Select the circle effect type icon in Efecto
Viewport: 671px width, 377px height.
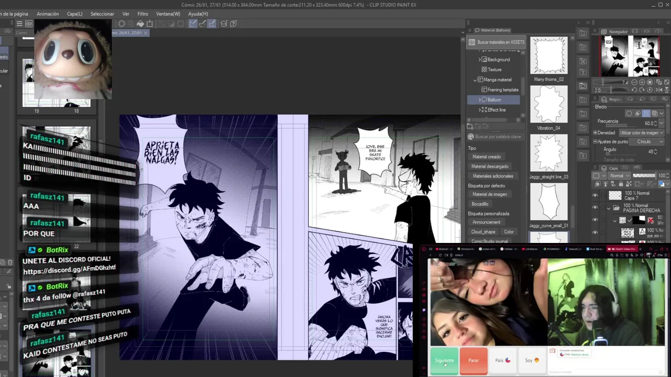point(629,113)
